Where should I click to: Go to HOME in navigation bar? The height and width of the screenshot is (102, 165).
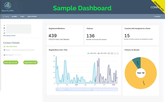(x=14, y=17)
